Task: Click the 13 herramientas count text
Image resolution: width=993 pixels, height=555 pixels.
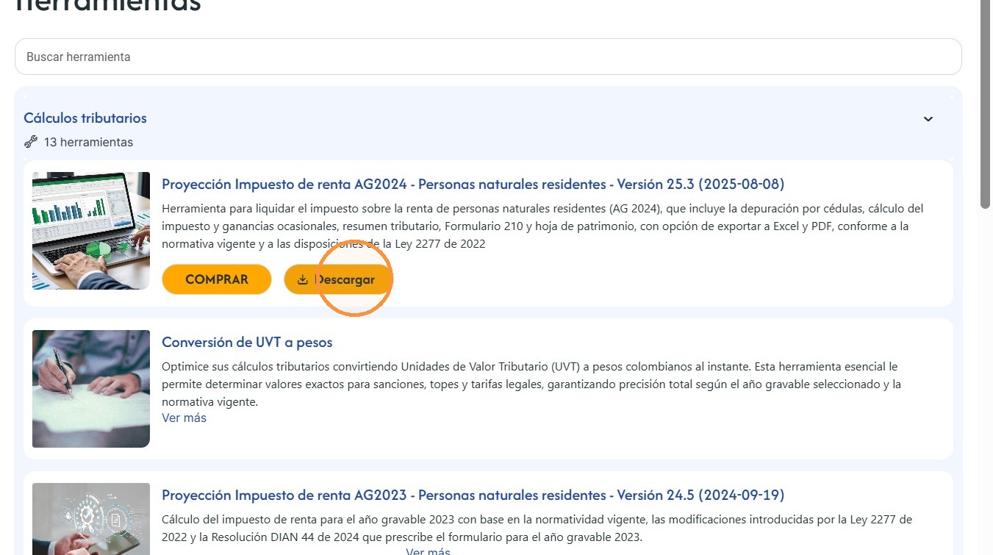Action: tap(88, 142)
